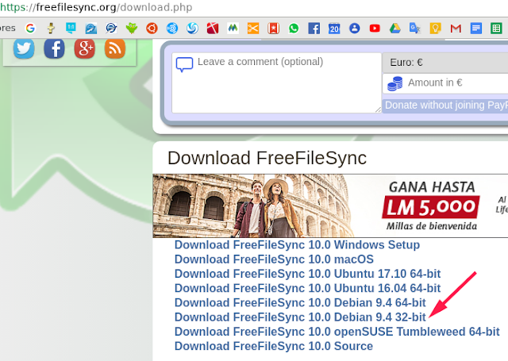This screenshot has height=361, width=508.
Task: Download FreeFileSync openSUSE Tumbleweed 64-bit
Action: click(x=337, y=332)
